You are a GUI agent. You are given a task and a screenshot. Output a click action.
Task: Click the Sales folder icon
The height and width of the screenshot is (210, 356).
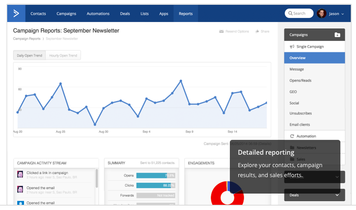292,159
